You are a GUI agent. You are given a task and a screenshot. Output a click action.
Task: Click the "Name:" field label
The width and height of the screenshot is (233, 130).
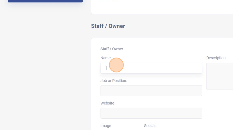tap(106, 58)
